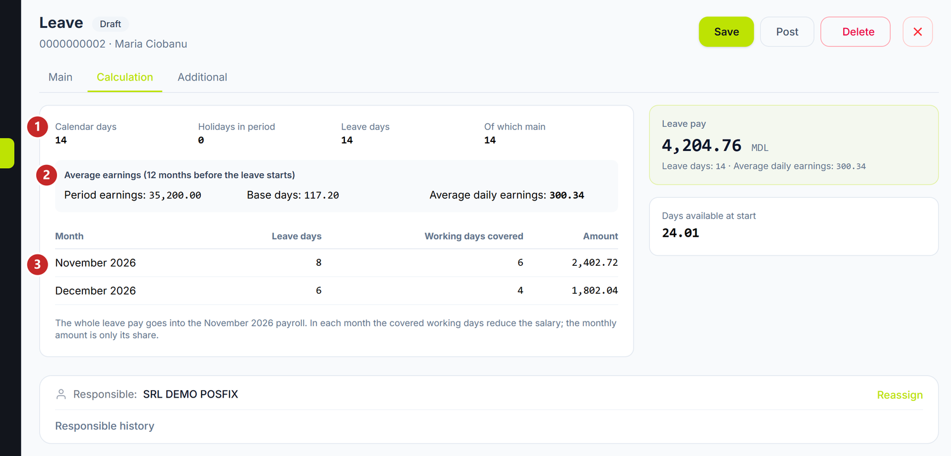Click the Calendar days value

[61, 140]
